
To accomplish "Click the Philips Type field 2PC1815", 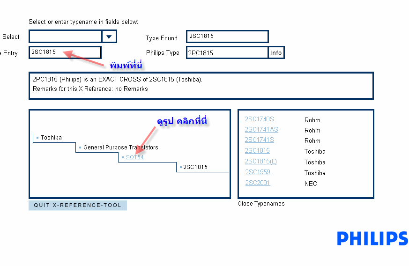I will click(x=227, y=52).
